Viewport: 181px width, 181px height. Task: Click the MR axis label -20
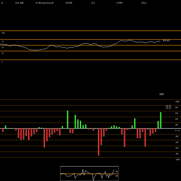[x=177, y=136]
